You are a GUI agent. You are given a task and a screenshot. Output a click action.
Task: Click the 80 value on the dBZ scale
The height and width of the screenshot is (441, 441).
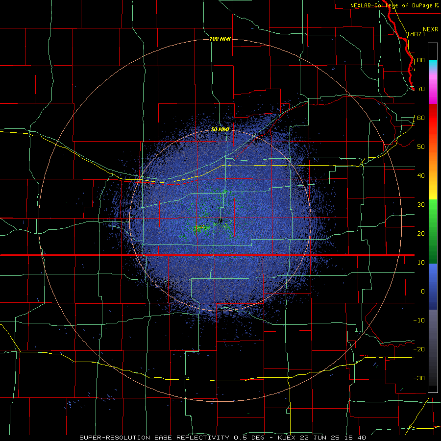(421, 60)
